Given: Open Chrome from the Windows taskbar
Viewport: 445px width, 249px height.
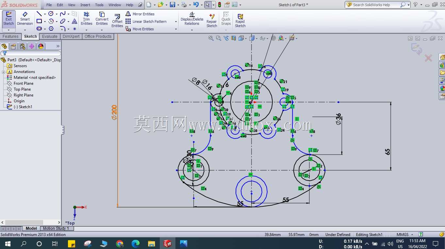Looking at the screenshot, I should pos(120,243).
